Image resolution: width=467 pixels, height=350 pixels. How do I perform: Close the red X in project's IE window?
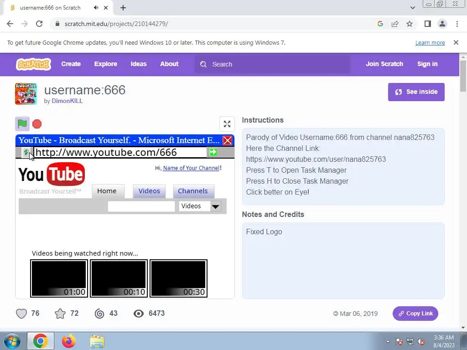[228, 140]
